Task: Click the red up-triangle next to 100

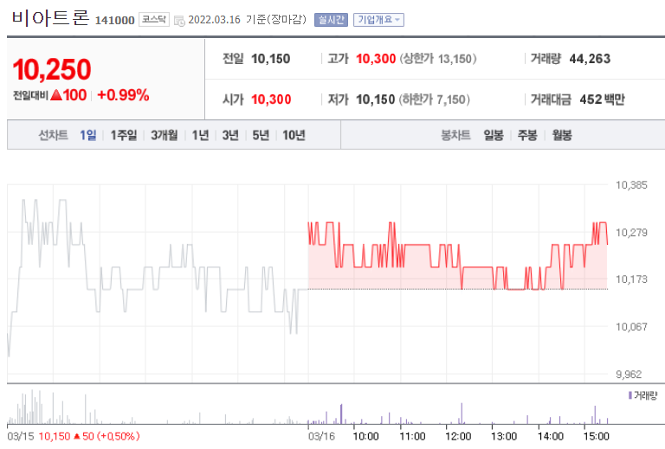Action: tap(56, 95)
